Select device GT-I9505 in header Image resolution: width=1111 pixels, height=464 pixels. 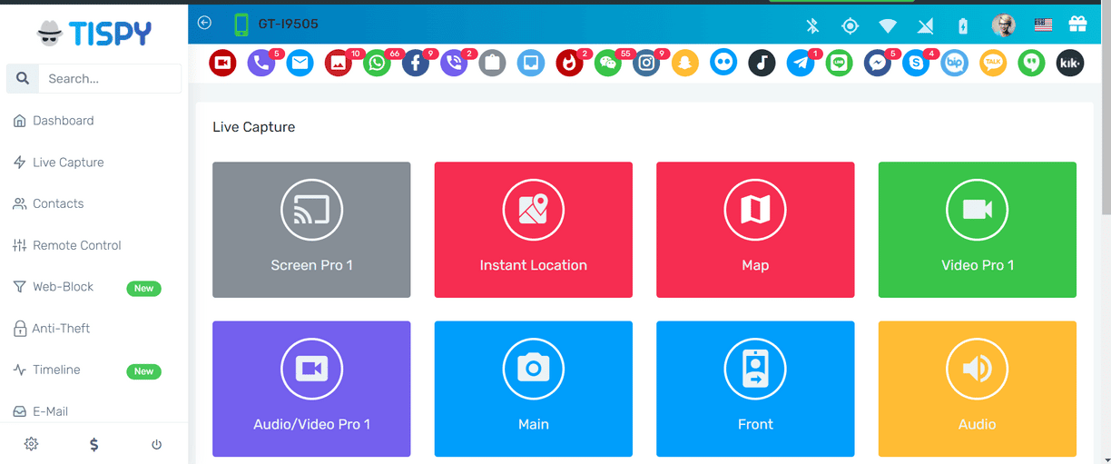point(288,25)
